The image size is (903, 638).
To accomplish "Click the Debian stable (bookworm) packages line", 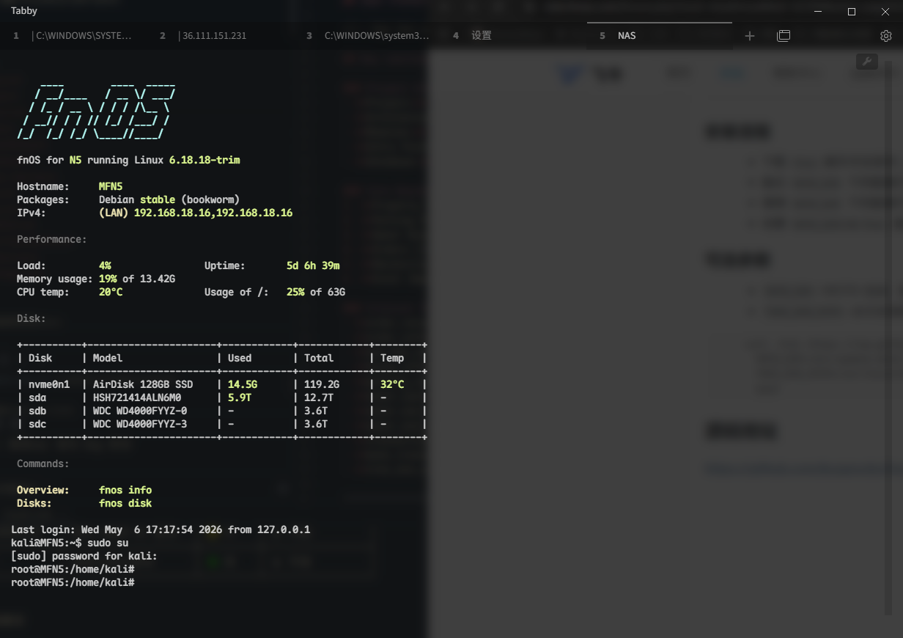I will [169, 199].
